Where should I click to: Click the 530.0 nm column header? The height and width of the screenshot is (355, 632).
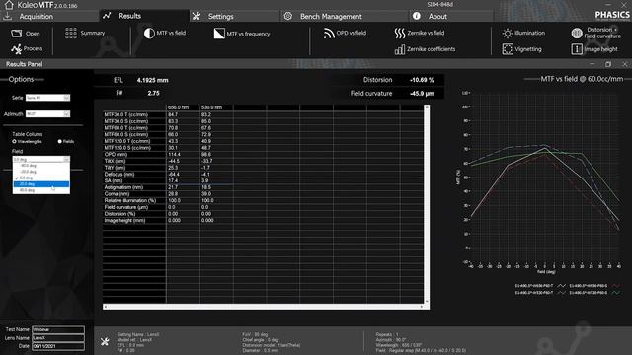pos(211,107)
